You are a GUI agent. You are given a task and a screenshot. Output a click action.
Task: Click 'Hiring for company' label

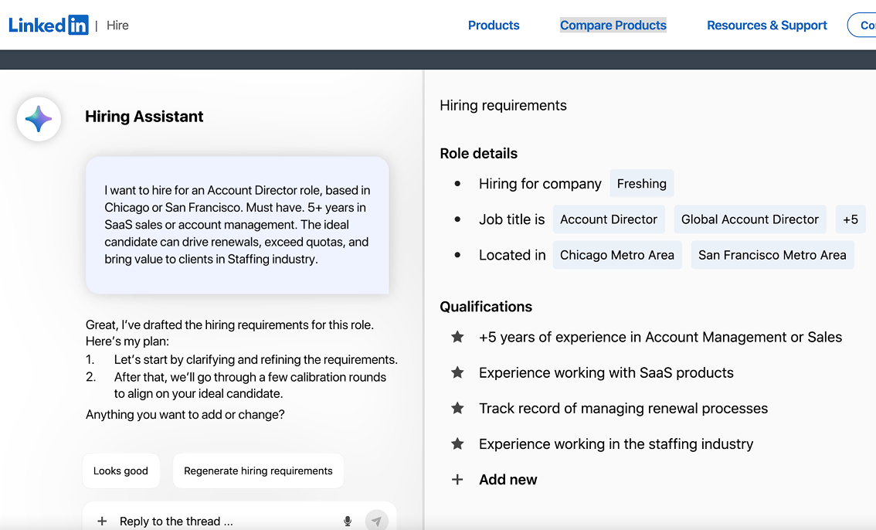coord(540,184)
